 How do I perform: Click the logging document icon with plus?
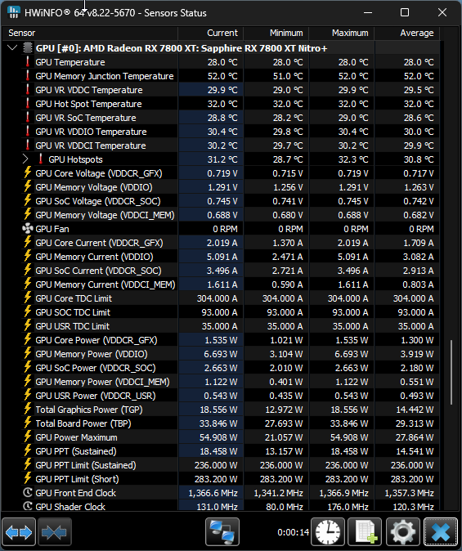tap(365, 532)
